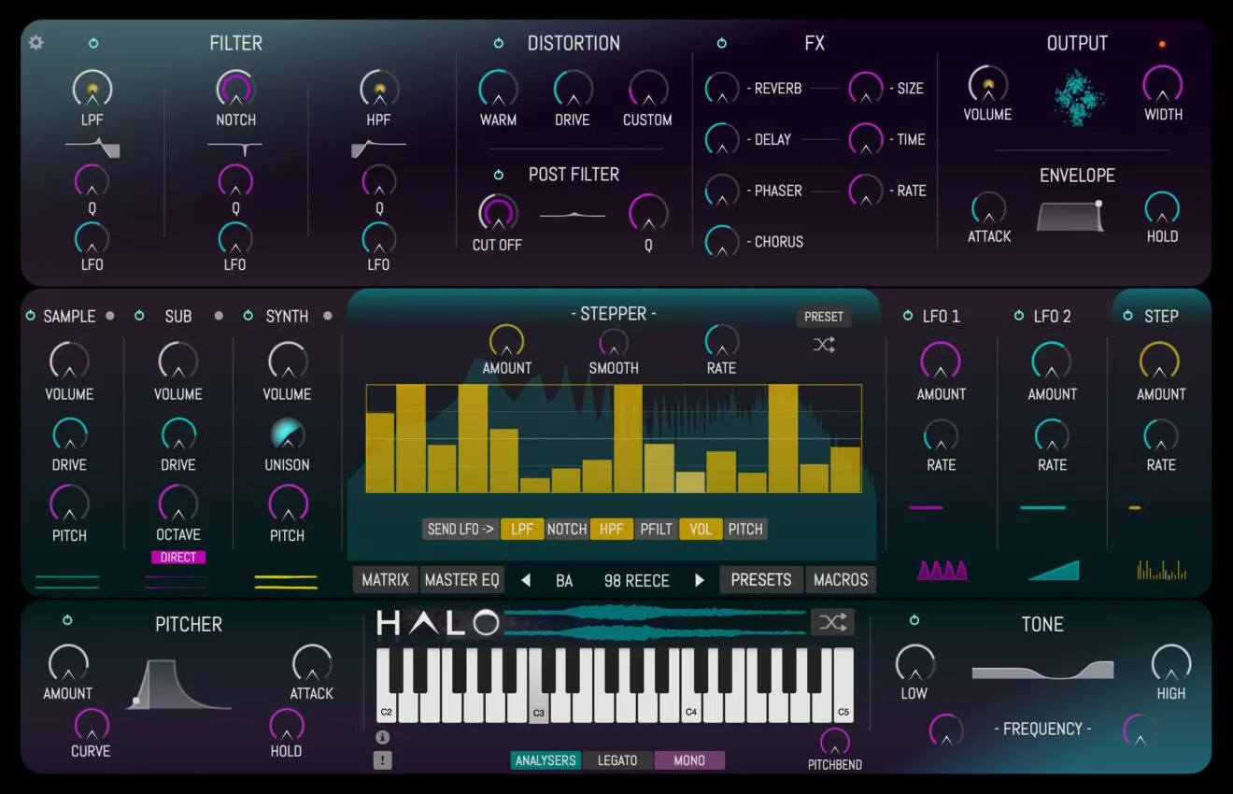
Task: Toggle the Pitcher power switch
Action: (67, 620)
